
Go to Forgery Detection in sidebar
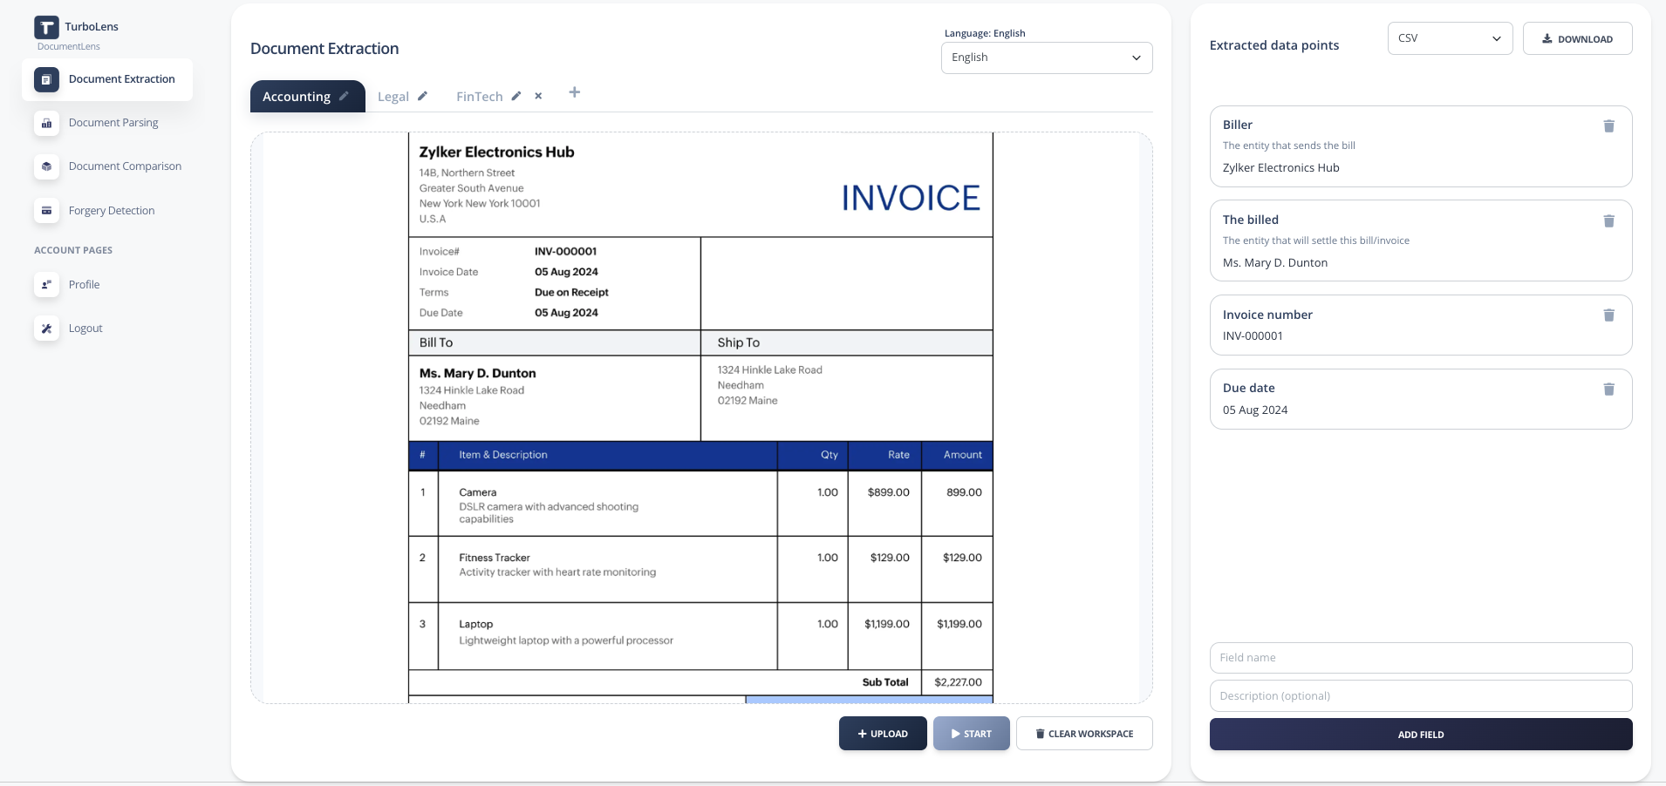pyautogui.click(x=111, y=211)
